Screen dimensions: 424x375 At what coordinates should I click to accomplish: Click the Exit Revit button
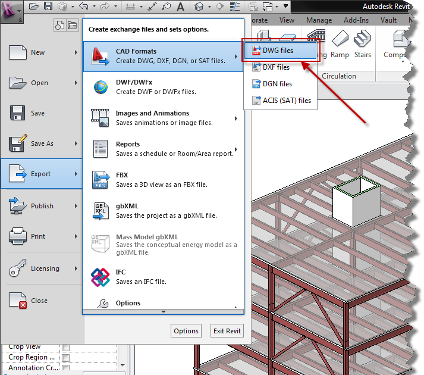point(227,331)
